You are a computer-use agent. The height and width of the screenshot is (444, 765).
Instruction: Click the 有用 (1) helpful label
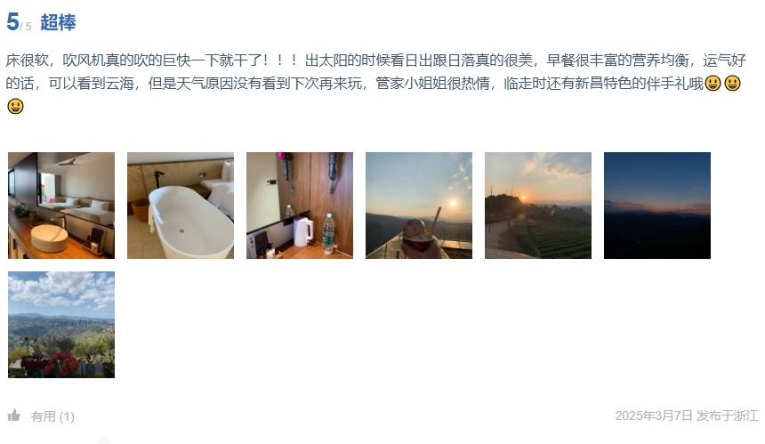pyautogui.click(x=52, y=416)
